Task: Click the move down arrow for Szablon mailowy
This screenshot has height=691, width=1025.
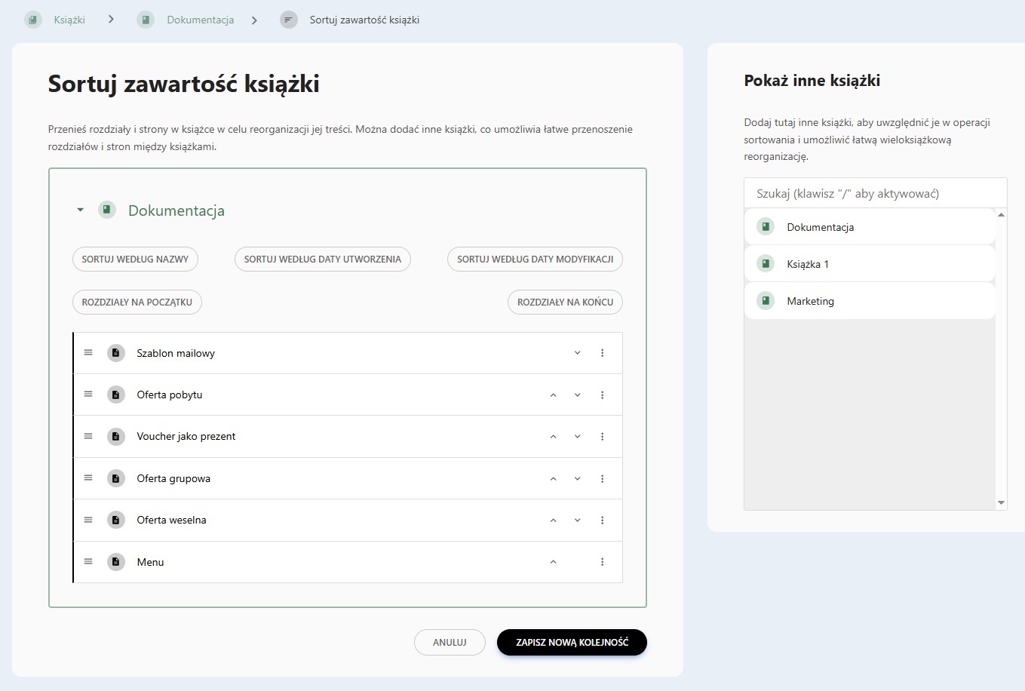Action: tap(577, 353)
